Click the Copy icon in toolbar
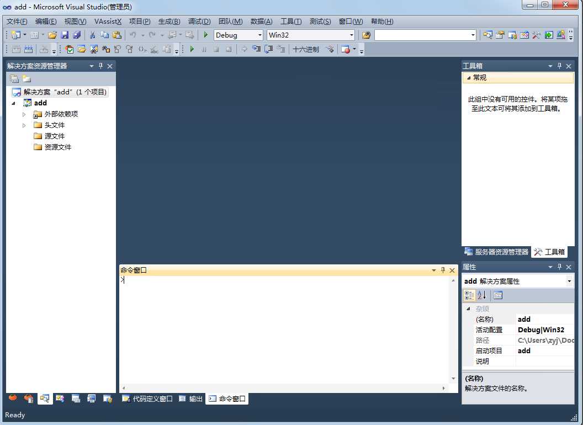 tap(104, 35)
